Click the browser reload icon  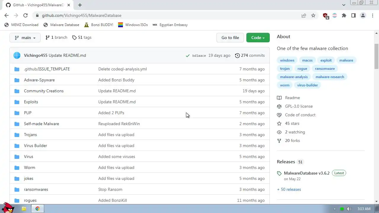click(x=25, y=15)
